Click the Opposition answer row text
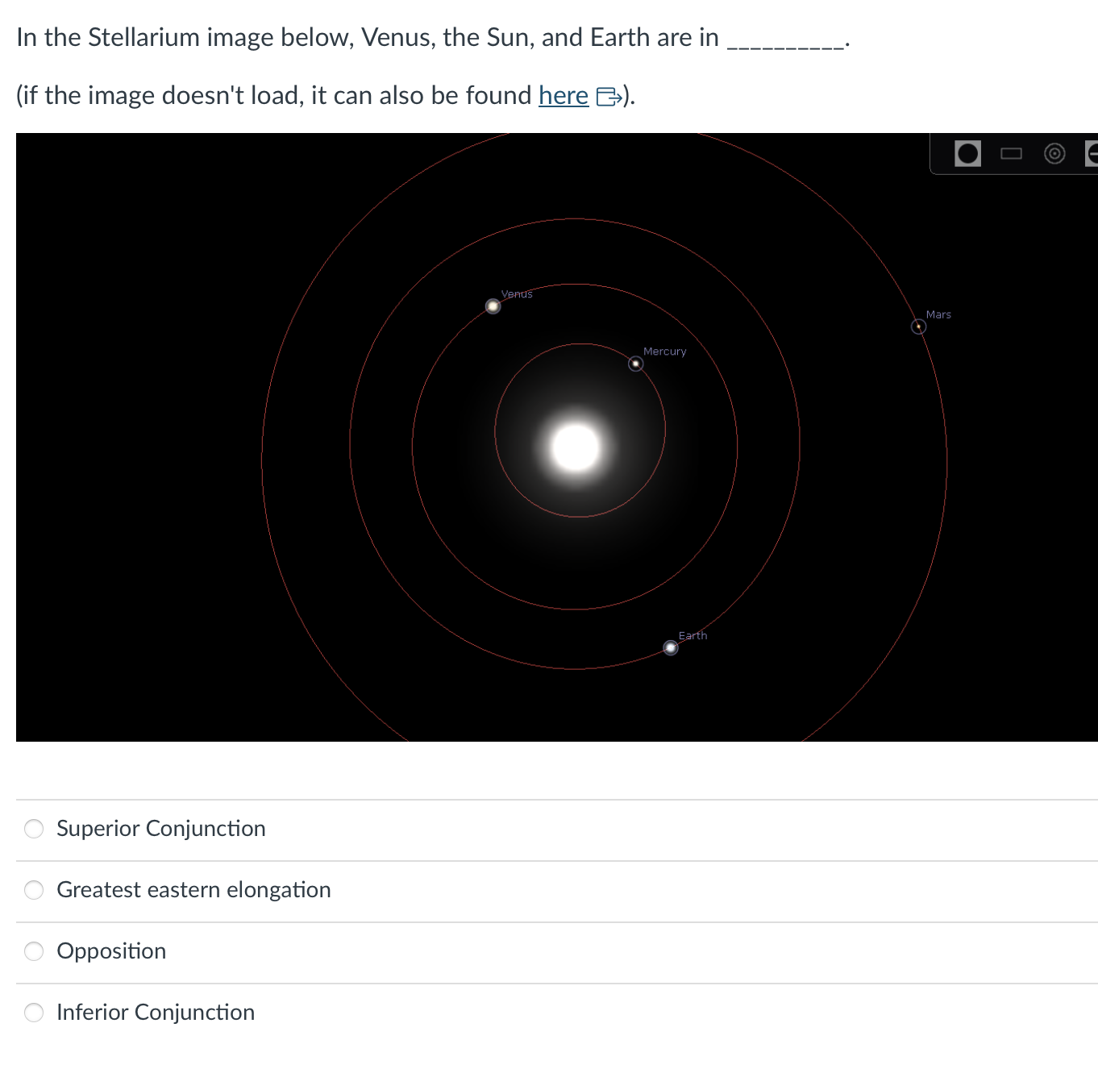Screen dimensions: 1098x1069 (111, 951)
